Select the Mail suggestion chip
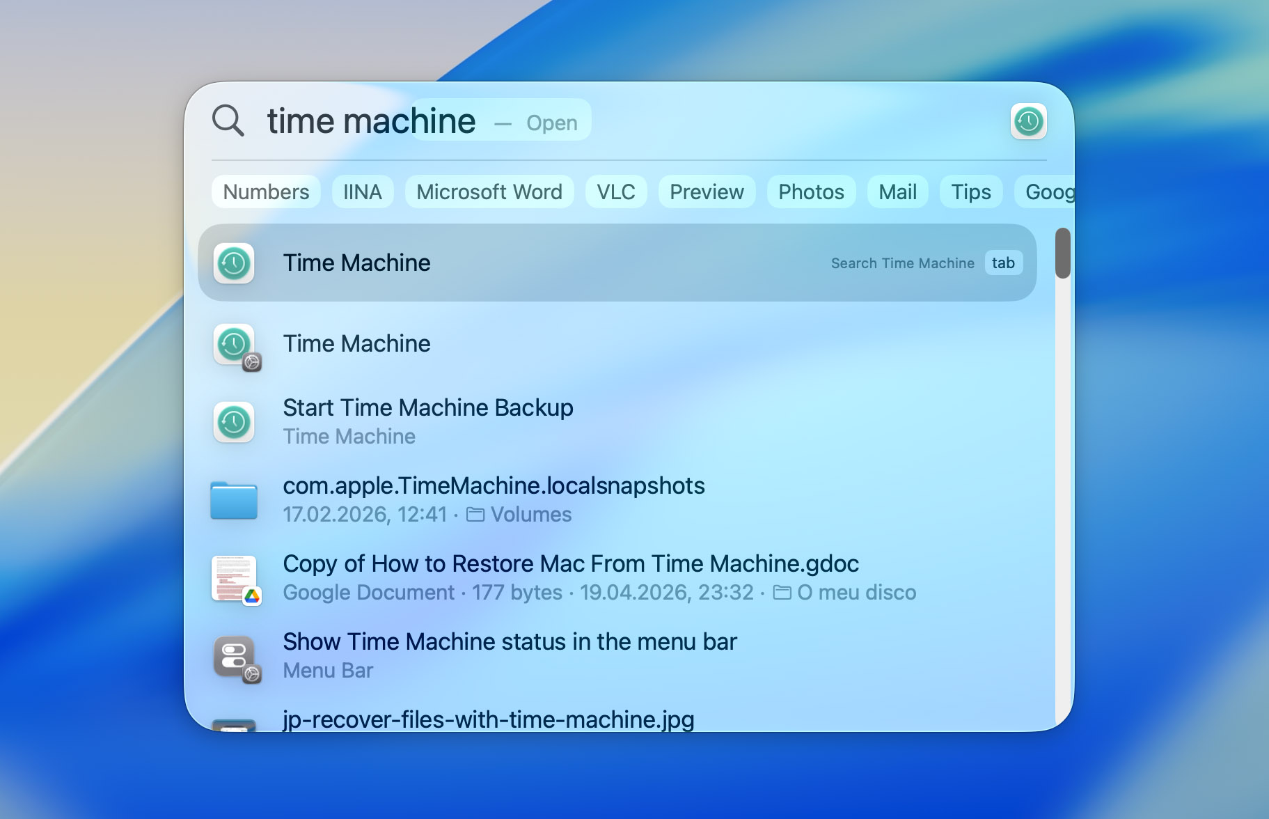 pyautogui.click(x=897, y=192)
